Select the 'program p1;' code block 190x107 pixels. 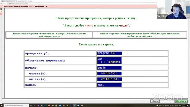coord(110,53)
